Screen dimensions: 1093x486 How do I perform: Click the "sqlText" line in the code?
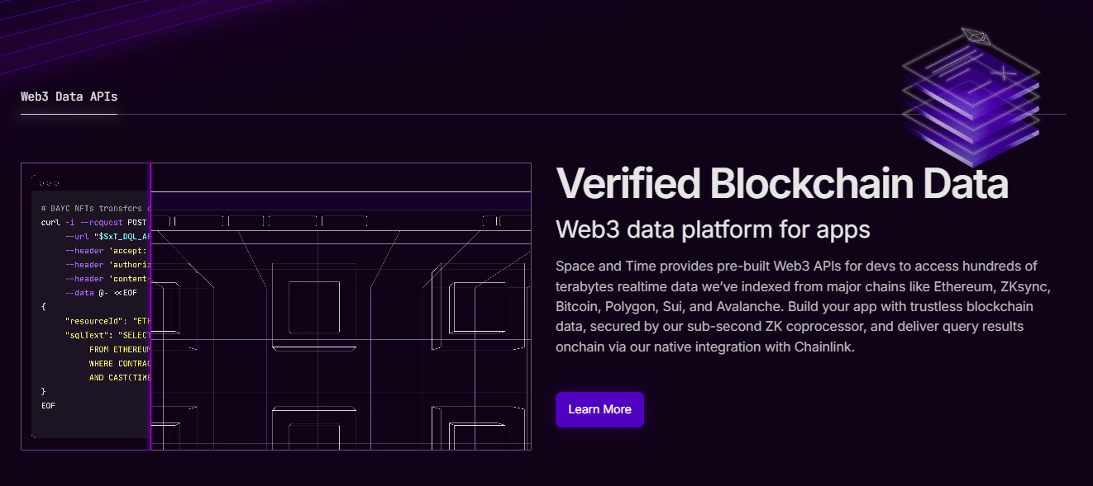[x=107, y=335]
